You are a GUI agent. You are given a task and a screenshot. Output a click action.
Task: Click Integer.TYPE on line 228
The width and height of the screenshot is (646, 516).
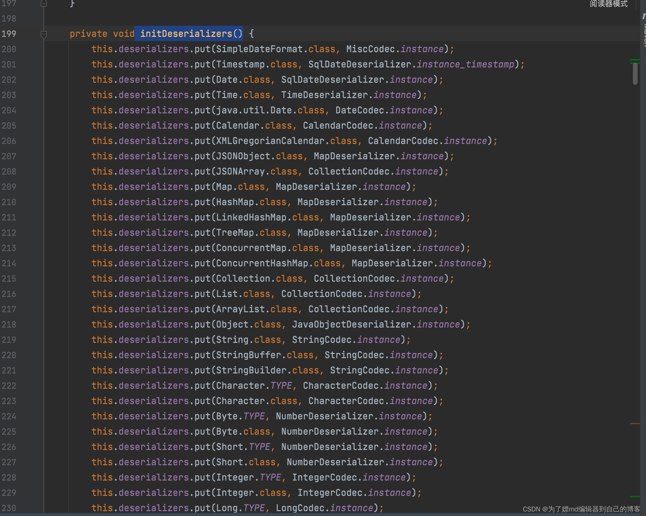coord(249,477)
